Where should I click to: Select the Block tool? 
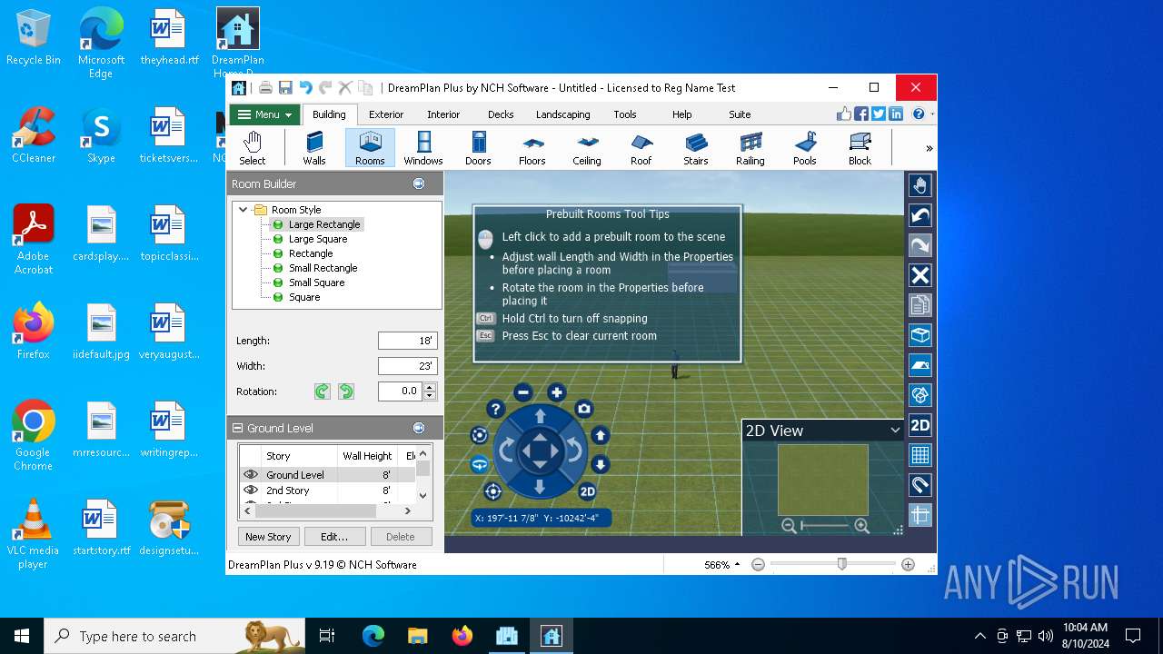(860, 148)
